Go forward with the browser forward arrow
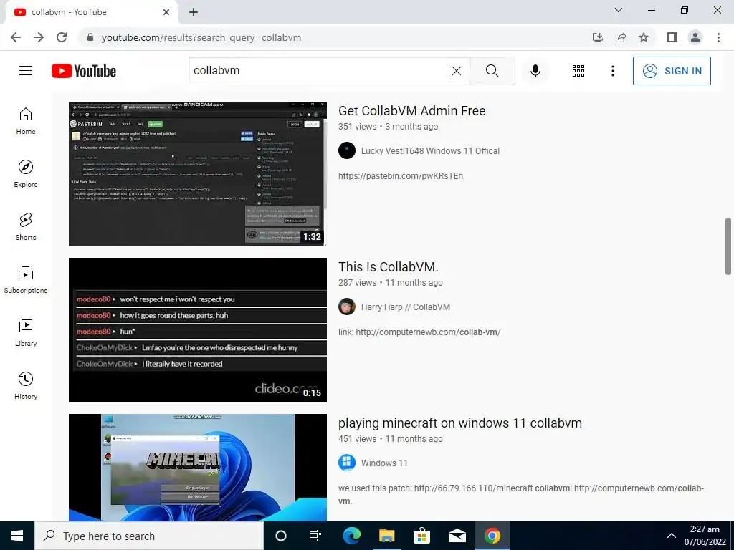This screenshot has width=734, height=550. (x=39, y=37)
